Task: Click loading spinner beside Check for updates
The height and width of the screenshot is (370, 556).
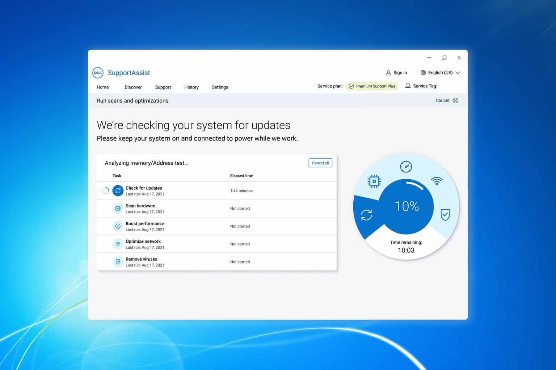Action: pos(106,190)
